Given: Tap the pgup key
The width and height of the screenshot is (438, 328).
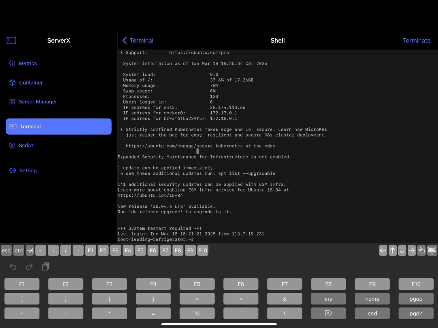Looking at the screenshot, I should tap(416, 299).
